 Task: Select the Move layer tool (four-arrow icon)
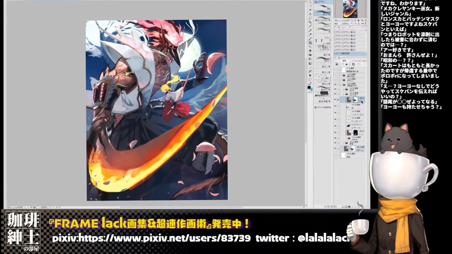pos(310,14)
